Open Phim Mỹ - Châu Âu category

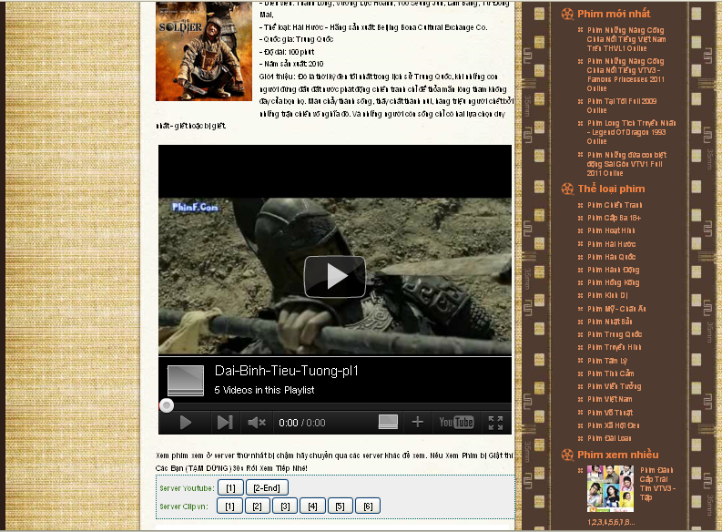pyautogui.click(x=616, y=309)
